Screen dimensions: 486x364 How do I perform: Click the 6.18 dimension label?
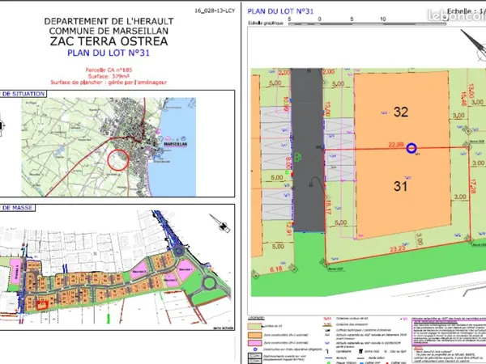pos(276,269)
